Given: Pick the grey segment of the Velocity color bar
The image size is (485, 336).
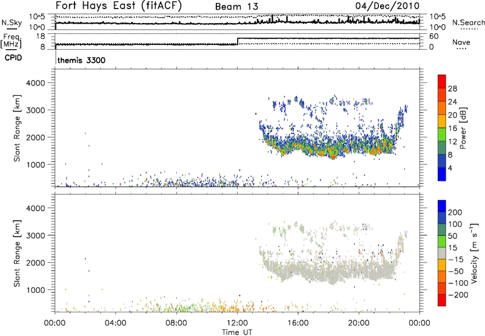Looking at the screenshot, I should (x=442, y=253).
